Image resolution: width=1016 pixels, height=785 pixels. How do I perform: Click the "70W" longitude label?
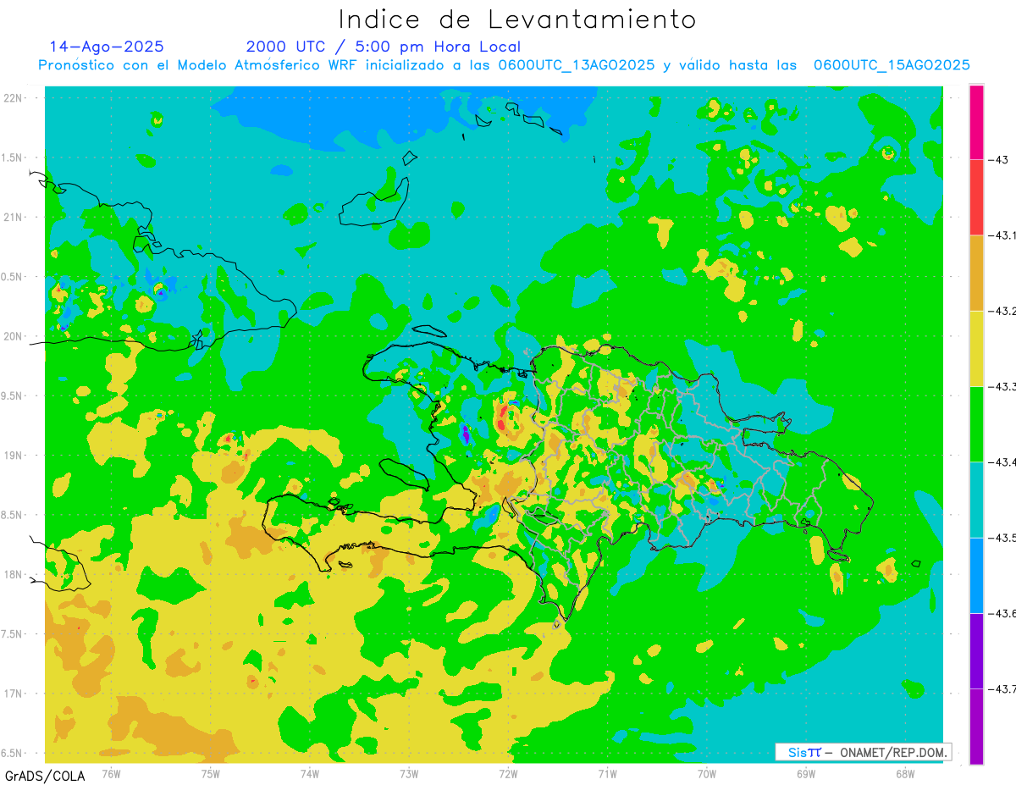click(x=707, y=773)
